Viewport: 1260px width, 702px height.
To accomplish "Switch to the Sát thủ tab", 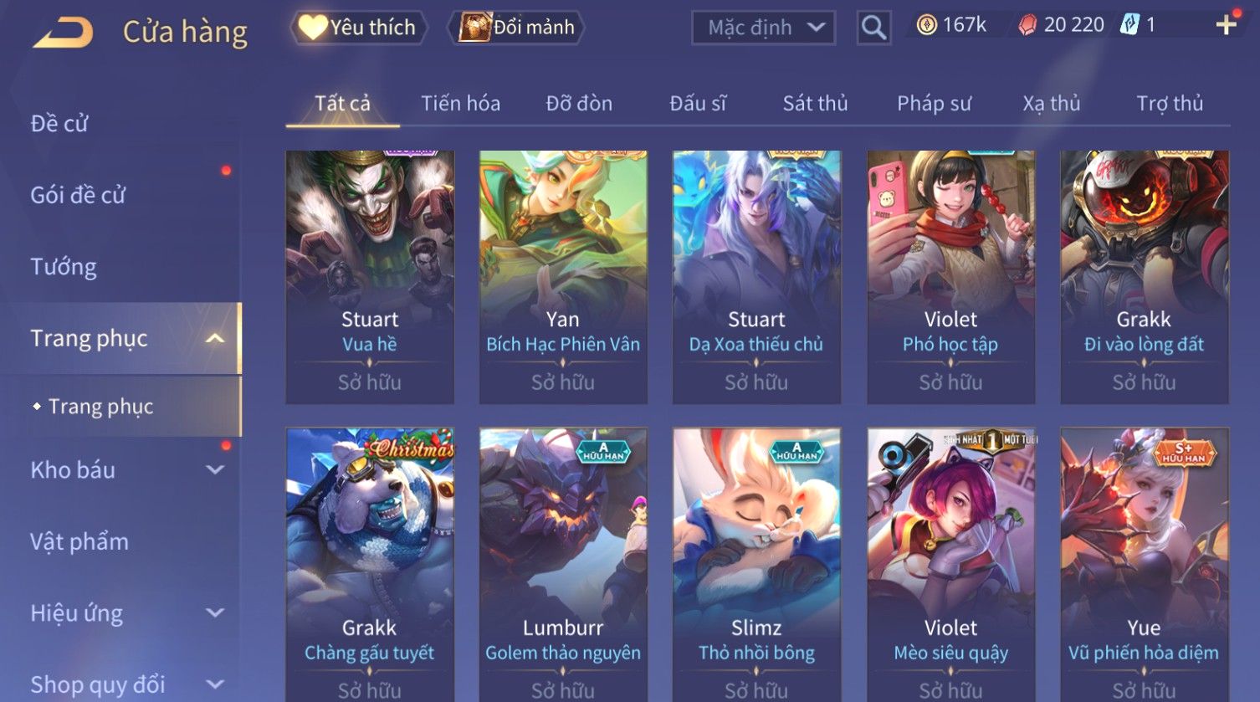I will (815, 103).
